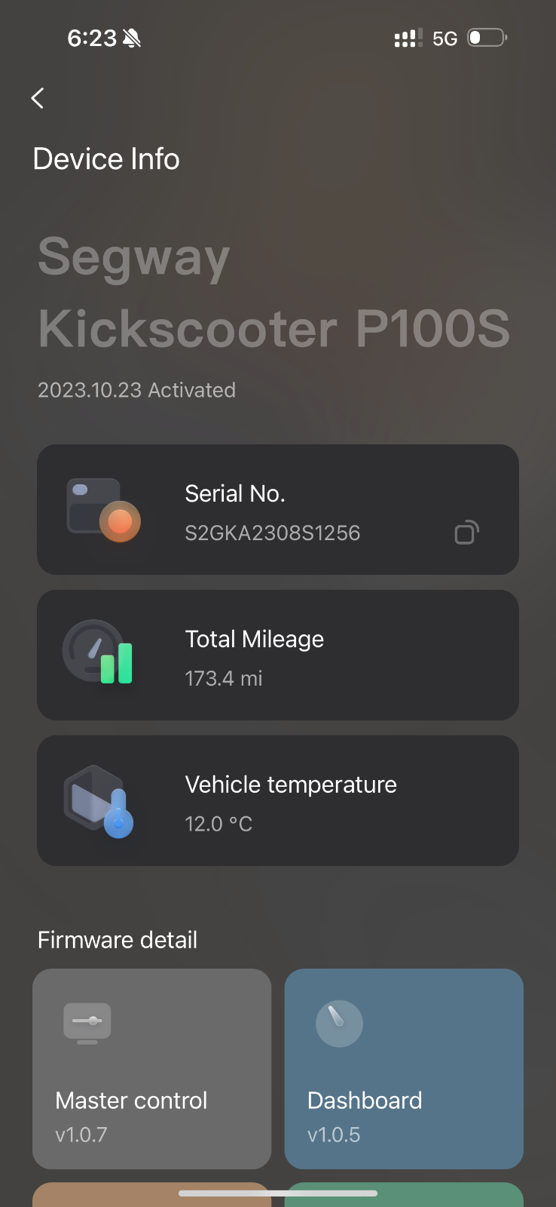Tap the Dashboard dial icon
This screenshot has height=1207, width=556.
[339, 1023]
